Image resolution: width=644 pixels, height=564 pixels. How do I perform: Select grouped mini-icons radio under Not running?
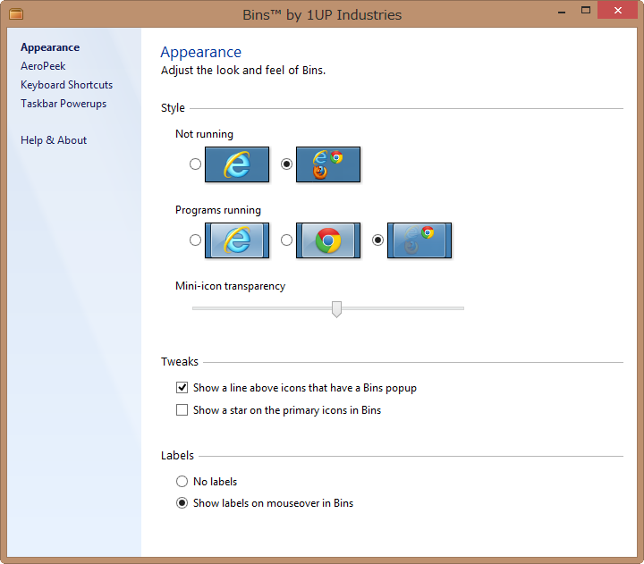coord(287,164)
